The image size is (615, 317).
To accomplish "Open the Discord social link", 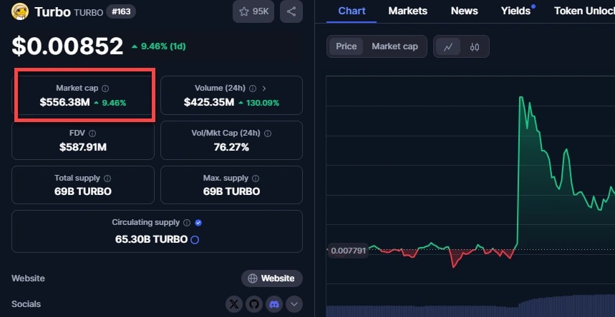I will 273,304.
